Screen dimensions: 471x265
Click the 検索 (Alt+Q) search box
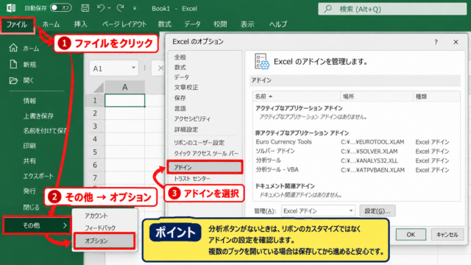click(392, 9)
